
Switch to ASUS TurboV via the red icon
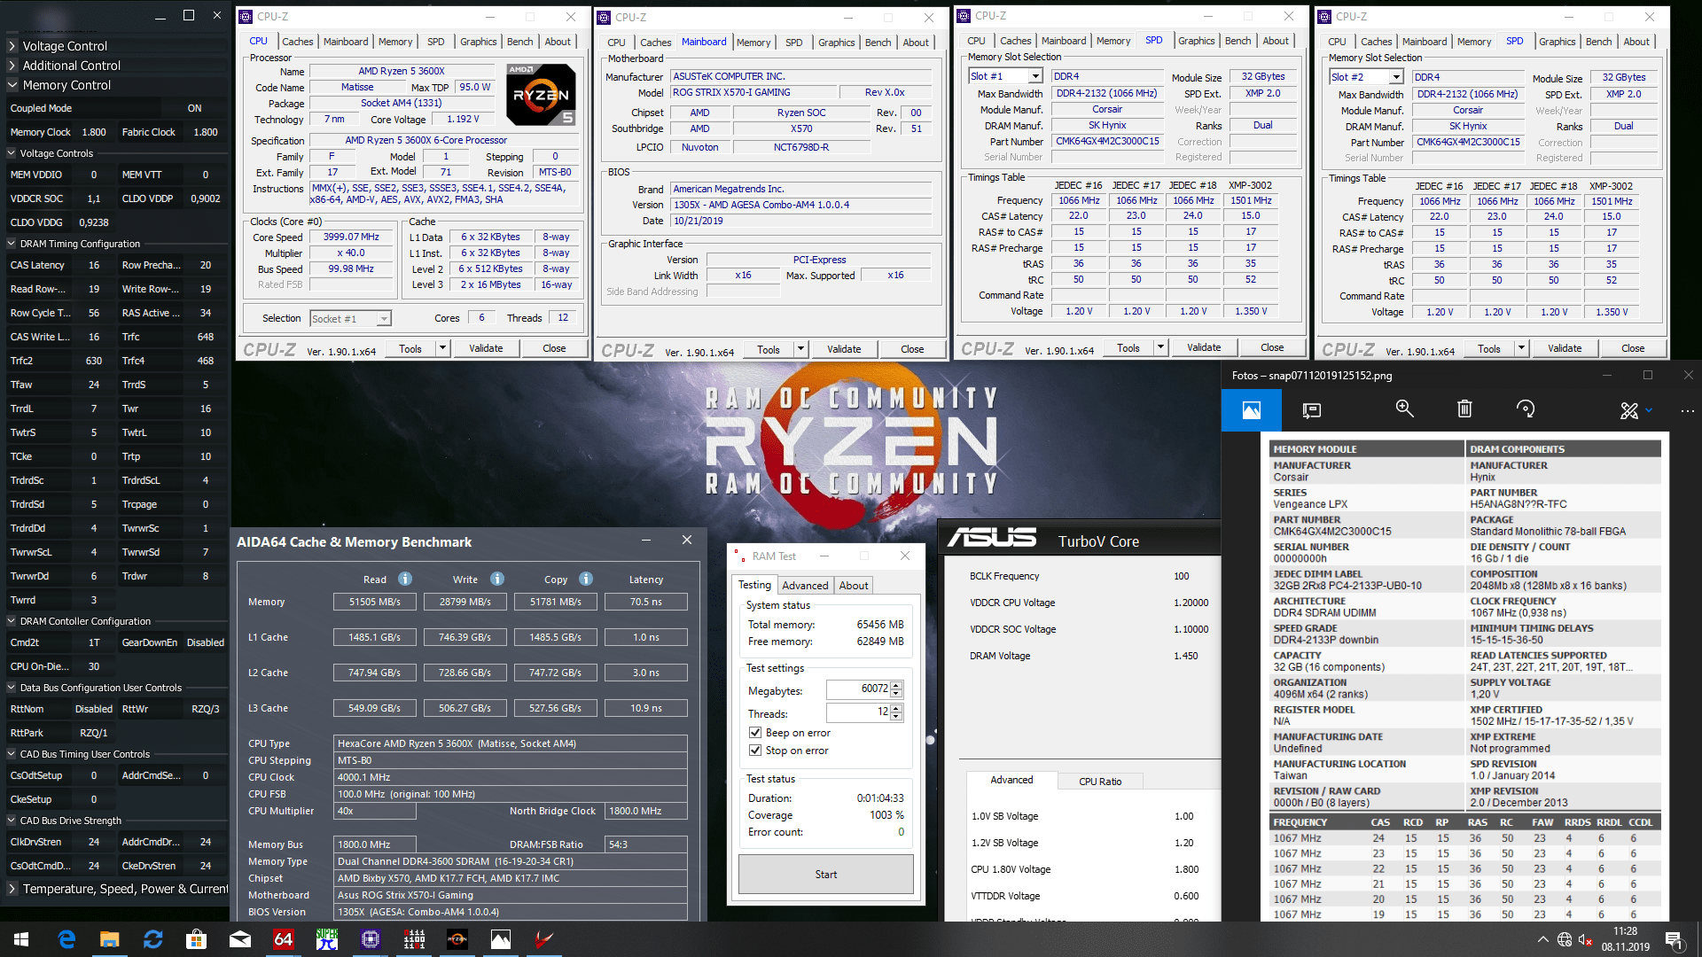(543, 939)
